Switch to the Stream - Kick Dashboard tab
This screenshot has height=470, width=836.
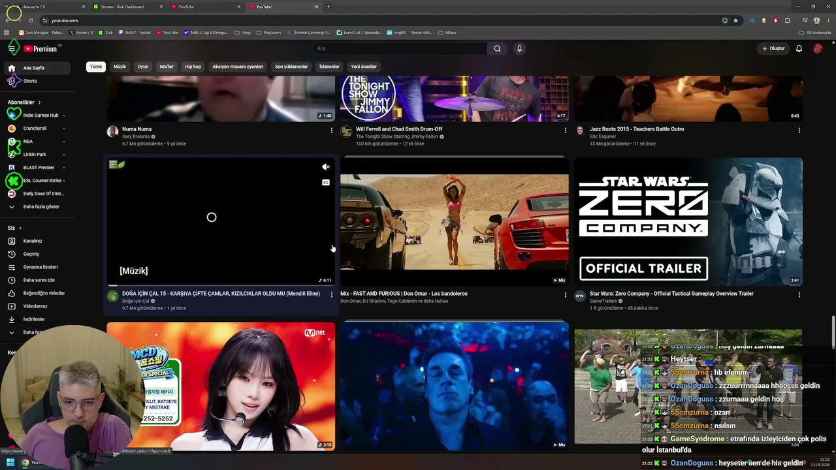click(127, 7)
